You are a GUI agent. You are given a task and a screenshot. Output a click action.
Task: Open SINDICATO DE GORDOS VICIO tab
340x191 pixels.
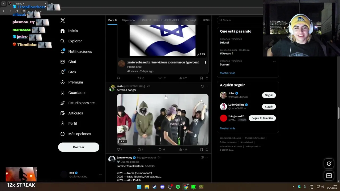tap(159, 20)
